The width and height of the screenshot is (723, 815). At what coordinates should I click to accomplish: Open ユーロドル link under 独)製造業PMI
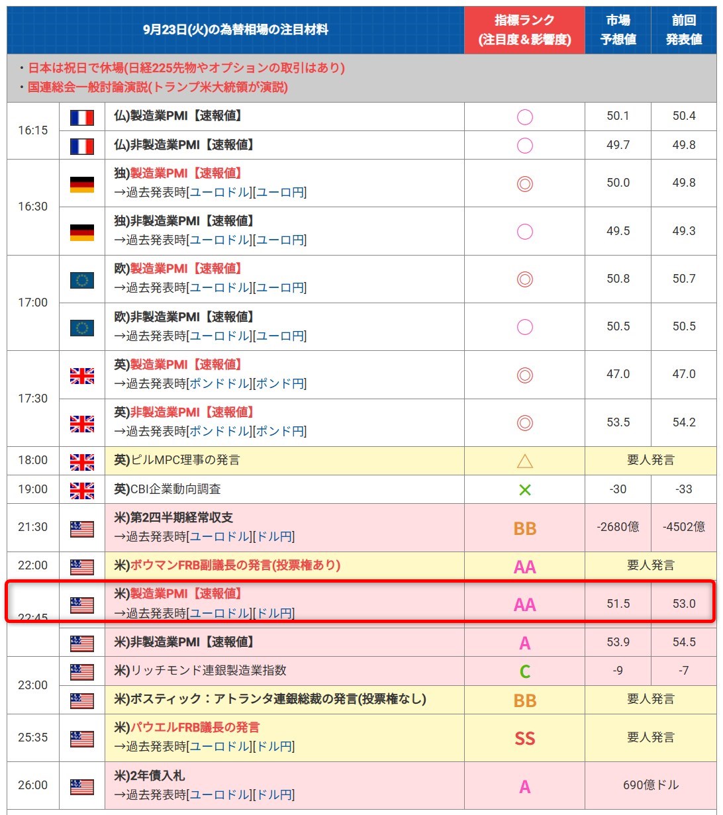pyautogui.click(x=220, y=193)
